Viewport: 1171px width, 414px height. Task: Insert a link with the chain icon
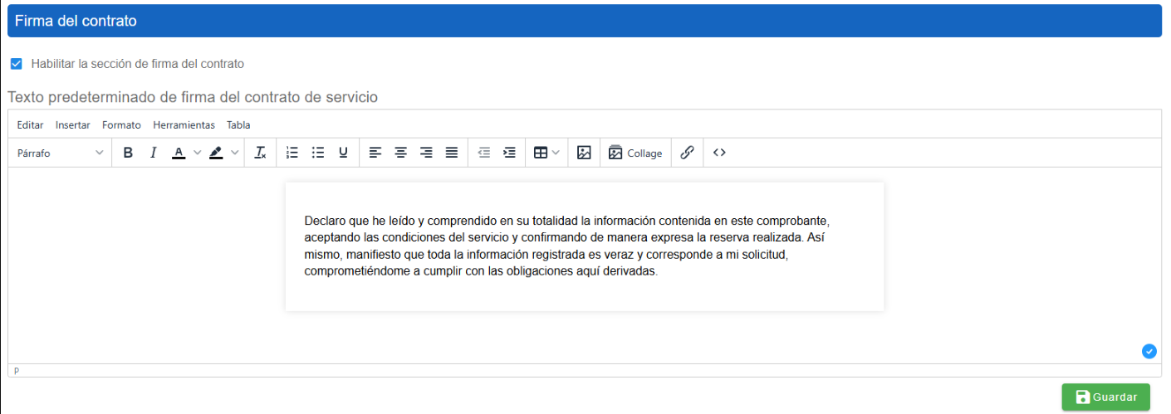tap(687, 153)
